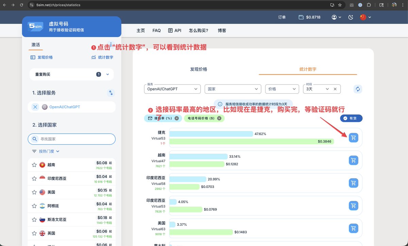The width and height of the screenshot is (408, 246).
Task: Open the 订单 orders page
Action: coord(282,17)
